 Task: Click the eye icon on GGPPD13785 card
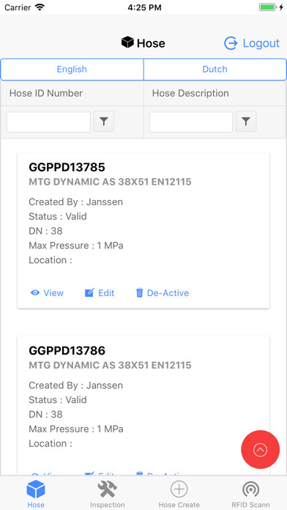[35, 292]
